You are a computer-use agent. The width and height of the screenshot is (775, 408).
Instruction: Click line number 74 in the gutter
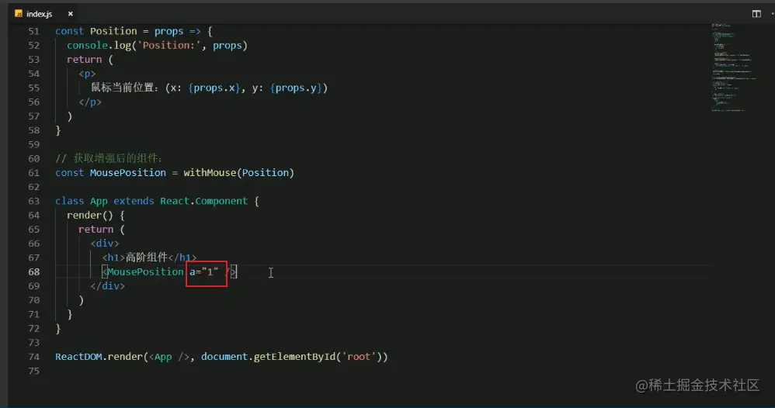(x=33, y=357)
